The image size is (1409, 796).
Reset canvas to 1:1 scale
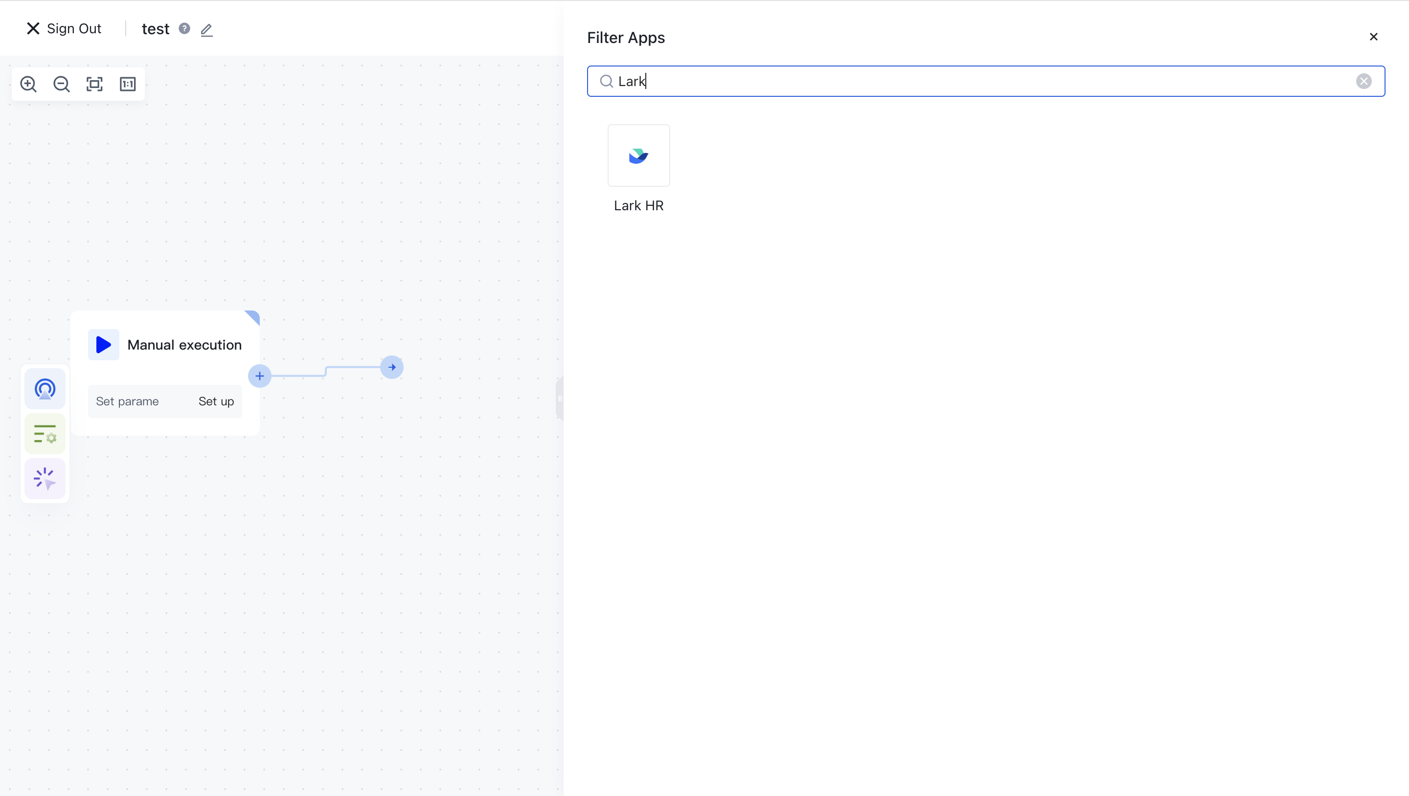(127, 84)
